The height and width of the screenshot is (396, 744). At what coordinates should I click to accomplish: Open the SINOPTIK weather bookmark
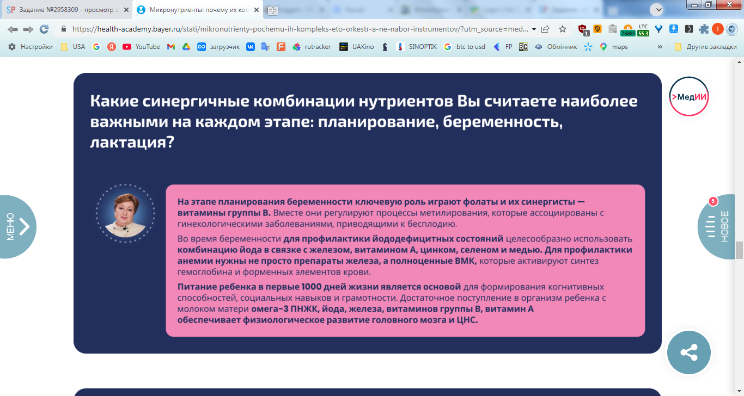(x=417, y=47)
